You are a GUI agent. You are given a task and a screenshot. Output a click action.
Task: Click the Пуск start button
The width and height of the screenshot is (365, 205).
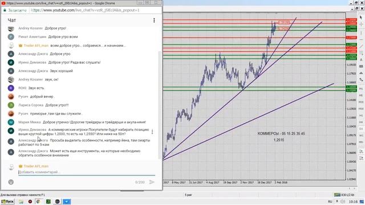[7, 202]
